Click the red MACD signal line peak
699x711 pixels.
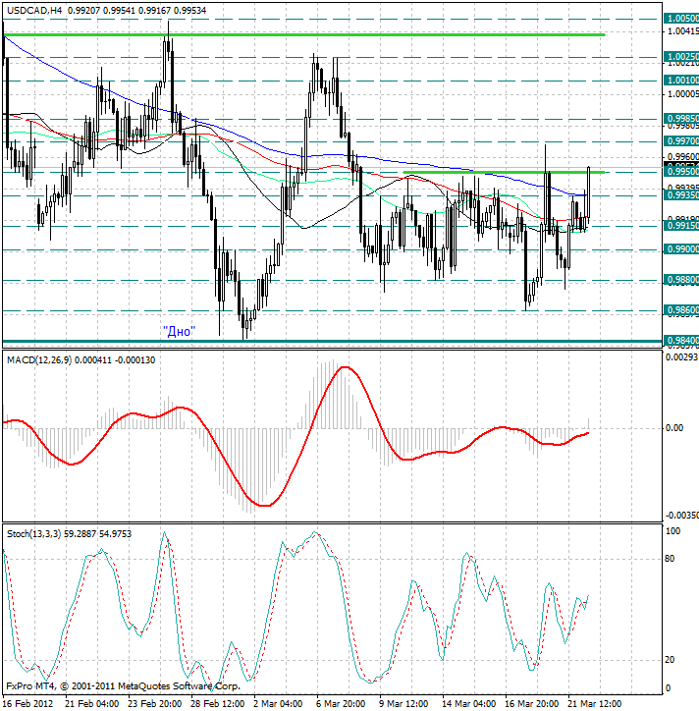click(x=345, y=367)
